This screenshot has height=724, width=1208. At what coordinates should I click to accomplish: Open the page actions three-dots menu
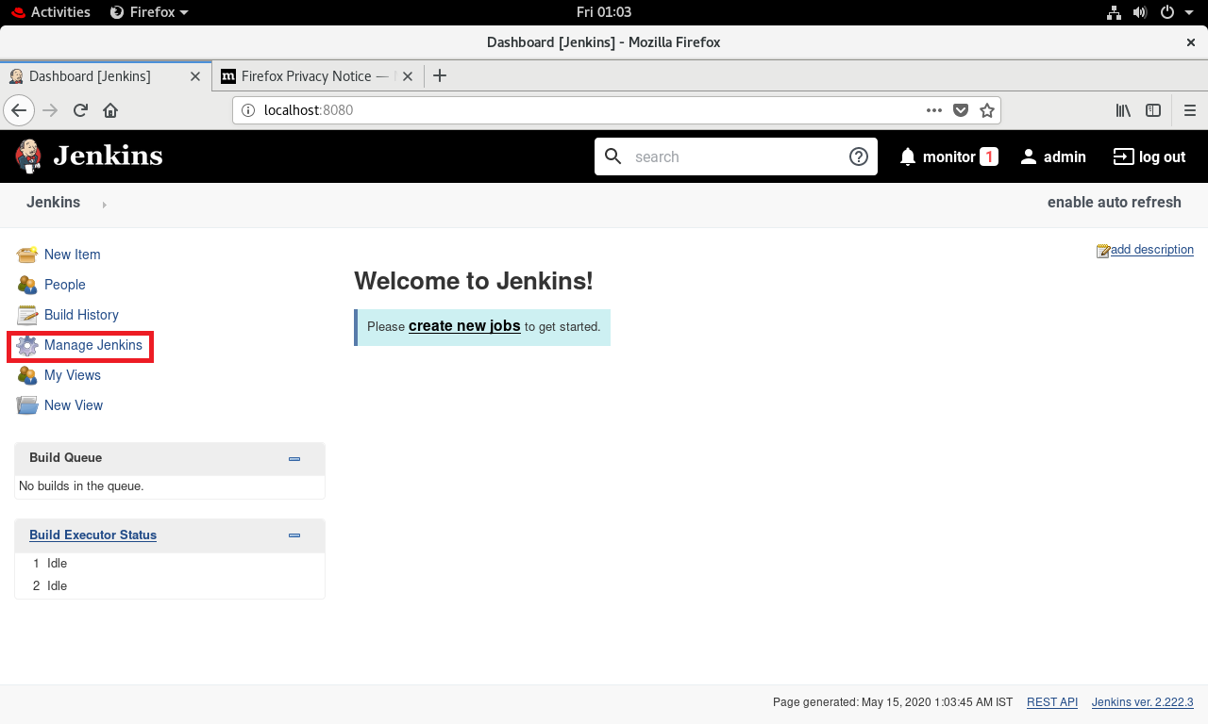pos(934,110)
